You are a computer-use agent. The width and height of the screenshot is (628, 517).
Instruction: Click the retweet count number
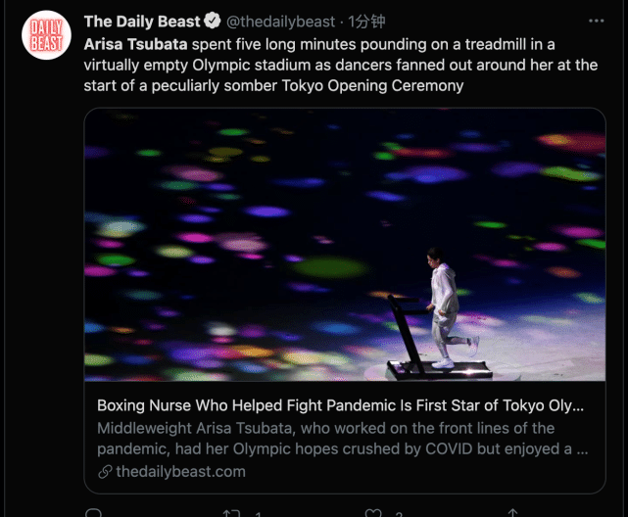pos(258,513)
